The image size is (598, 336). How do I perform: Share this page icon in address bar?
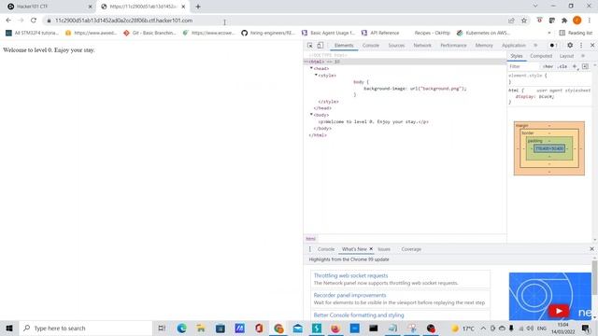pos(511,21)
